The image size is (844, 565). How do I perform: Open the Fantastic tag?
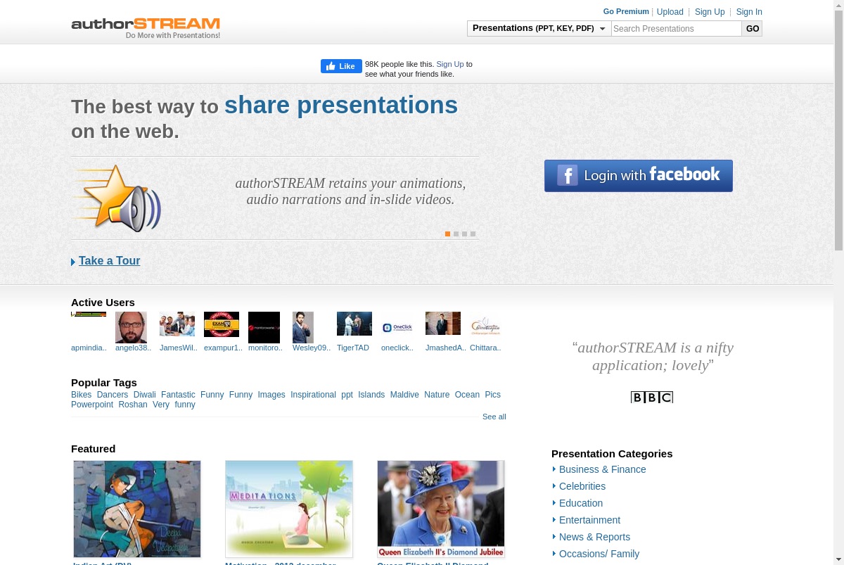click(x=178, y=395)
